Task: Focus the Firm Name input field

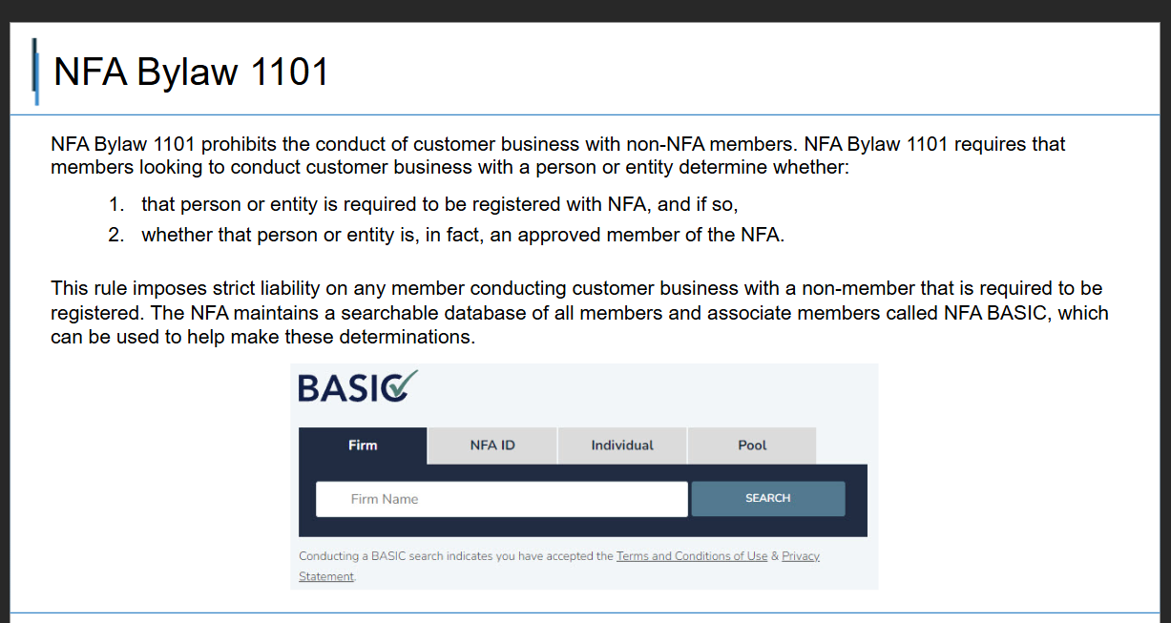Action: point(502,499)
